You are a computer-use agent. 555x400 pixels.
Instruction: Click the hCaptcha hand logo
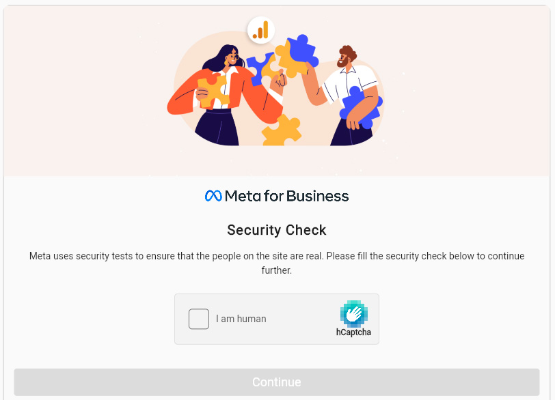pos(353,313)
